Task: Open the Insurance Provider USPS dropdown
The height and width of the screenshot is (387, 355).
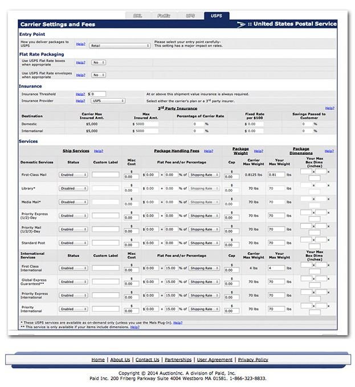Action: 108,101
